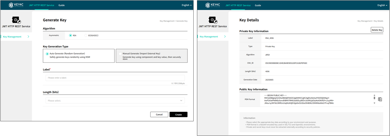Click the Create button
This screenshot has height=136, width=390.
coord(178,114)
